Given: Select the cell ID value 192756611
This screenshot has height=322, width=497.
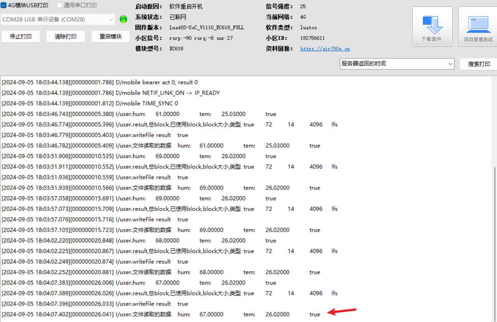Looking at the screenshot, I should click(313, 38).
